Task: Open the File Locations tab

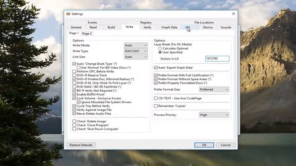Action: pyautogui.click(x=204, y=23)
